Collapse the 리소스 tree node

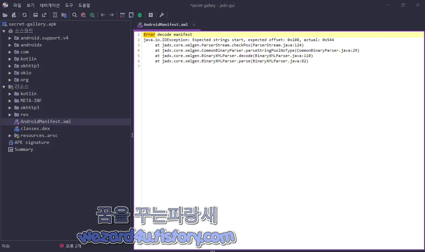(4, 87)
